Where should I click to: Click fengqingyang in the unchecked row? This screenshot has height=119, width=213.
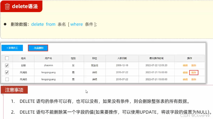click(49, 79)
